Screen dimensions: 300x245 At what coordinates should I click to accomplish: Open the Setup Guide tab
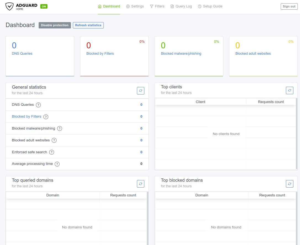click(210, 6)
